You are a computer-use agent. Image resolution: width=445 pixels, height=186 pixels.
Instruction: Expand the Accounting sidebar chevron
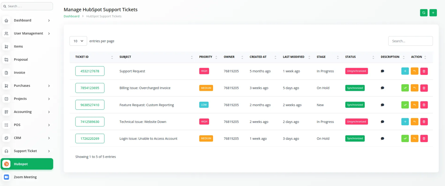[x=49, y=112]
